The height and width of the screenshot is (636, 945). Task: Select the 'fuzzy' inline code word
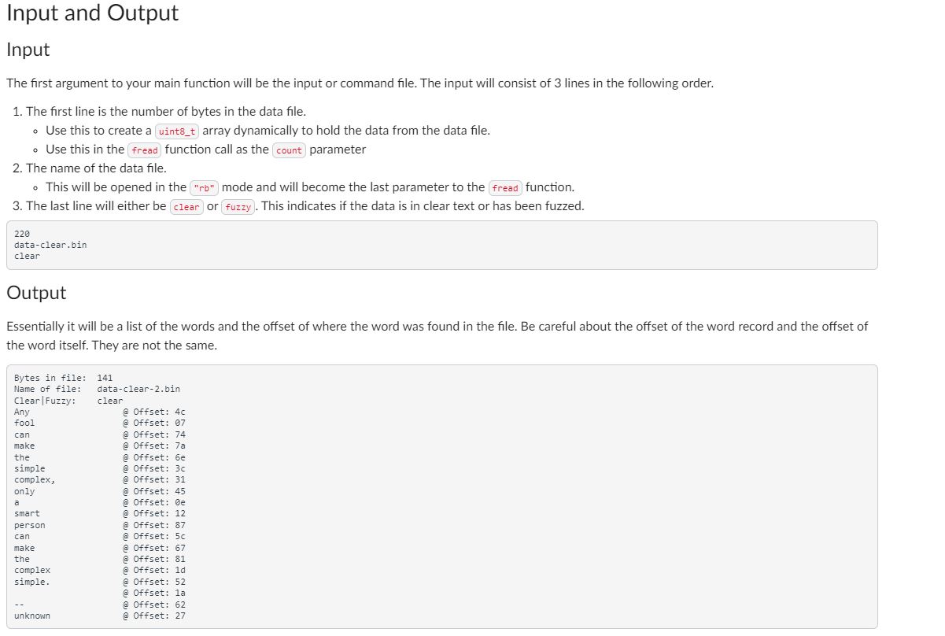click(237, 207)
